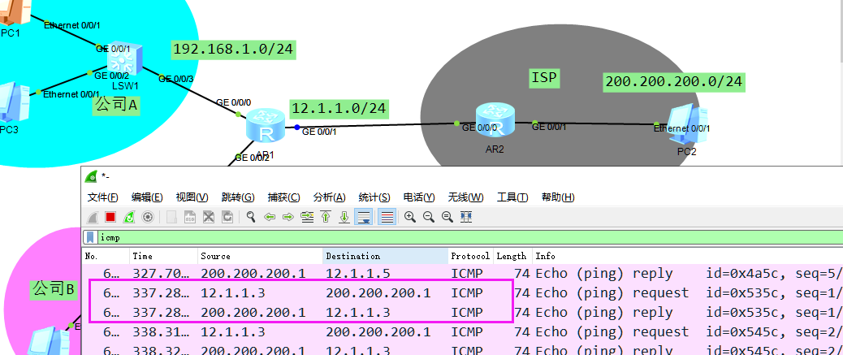This screenshot has height=355, width=843.
Task: Open capture options gear icon
Action: [x=148, y=217]
